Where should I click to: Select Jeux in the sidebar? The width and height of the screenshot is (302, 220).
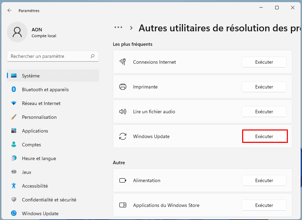pos(26,172)
